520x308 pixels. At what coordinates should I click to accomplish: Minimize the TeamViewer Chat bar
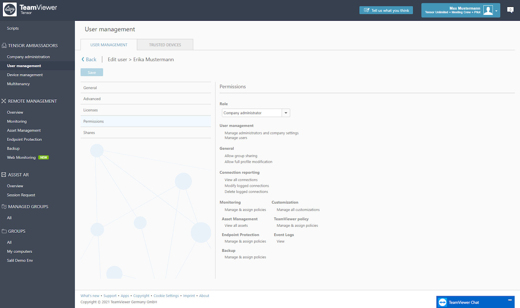tap(510, 300)
